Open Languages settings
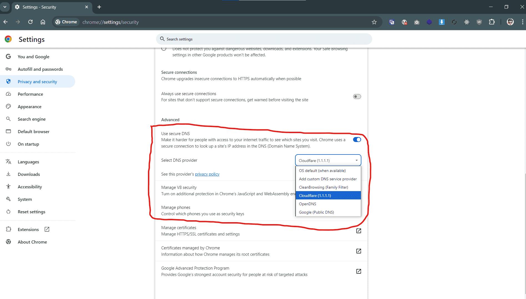This screenshot has width=526, height=299. point(38,162)
